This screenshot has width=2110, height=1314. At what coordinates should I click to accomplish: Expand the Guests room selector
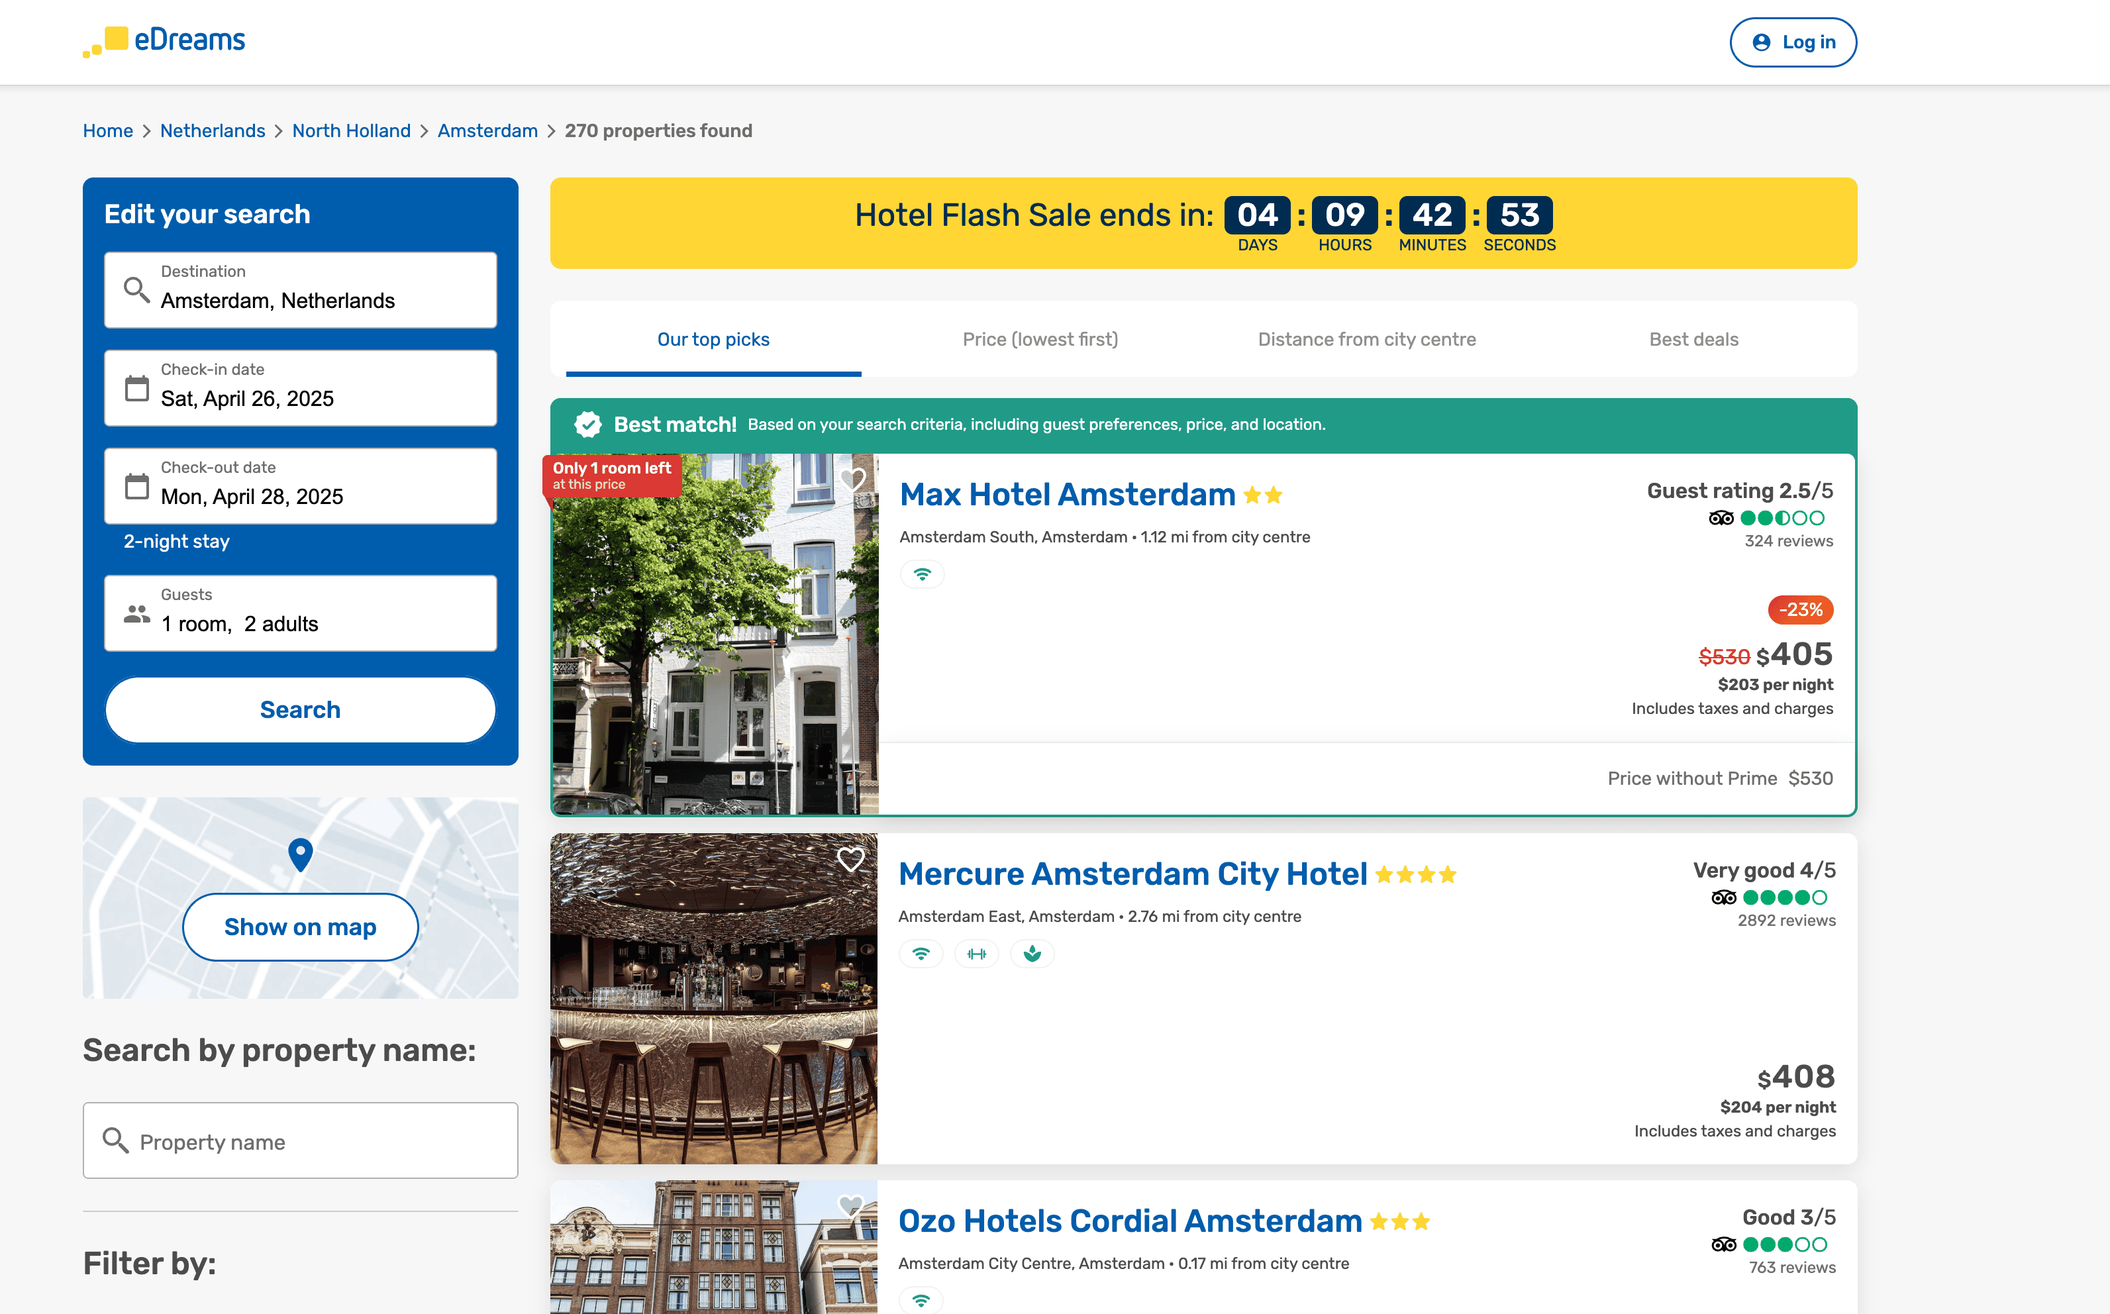tap(301, 613)
